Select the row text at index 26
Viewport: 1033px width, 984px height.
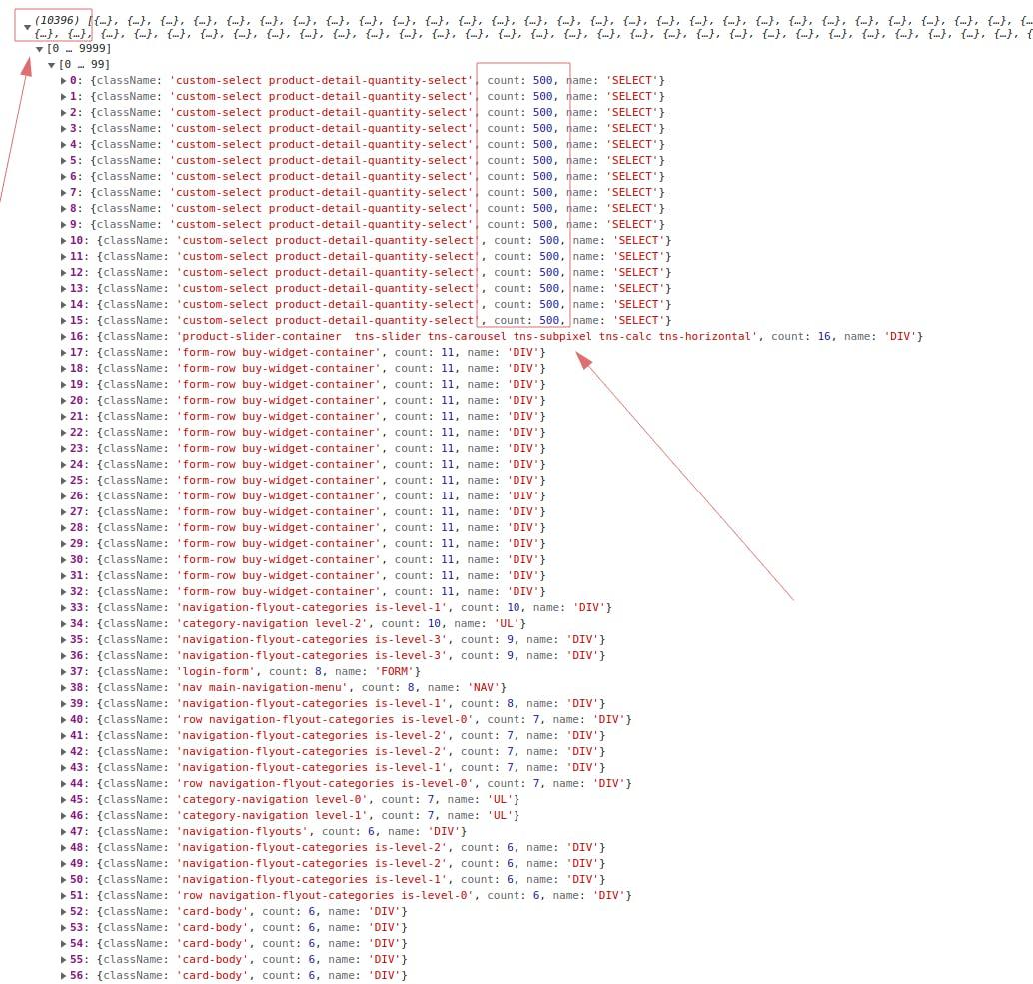pos(308,495)
